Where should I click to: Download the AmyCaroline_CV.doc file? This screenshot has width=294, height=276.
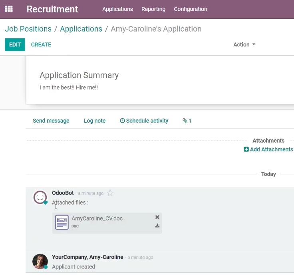pyautogui.click(x=157, y=226)
